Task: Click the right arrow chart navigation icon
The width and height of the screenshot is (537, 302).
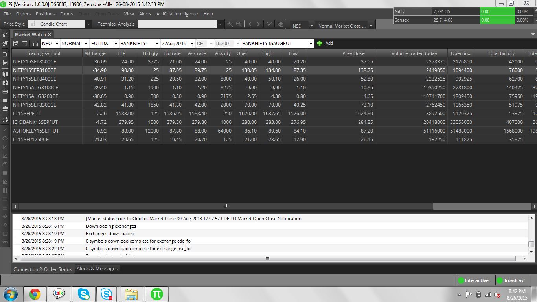Action: click(x=258, y=24)
